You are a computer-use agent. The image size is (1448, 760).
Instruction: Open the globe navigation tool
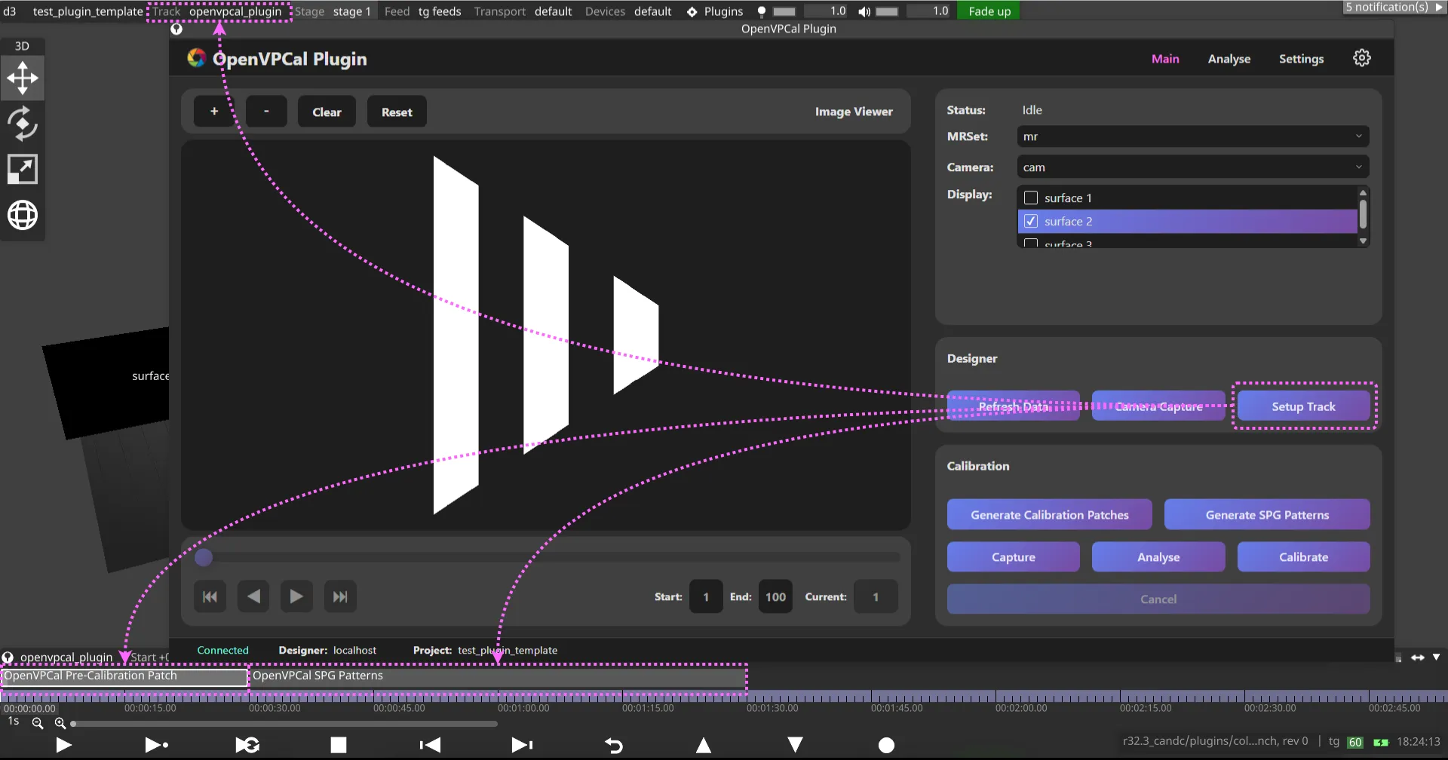click(22, 215)
